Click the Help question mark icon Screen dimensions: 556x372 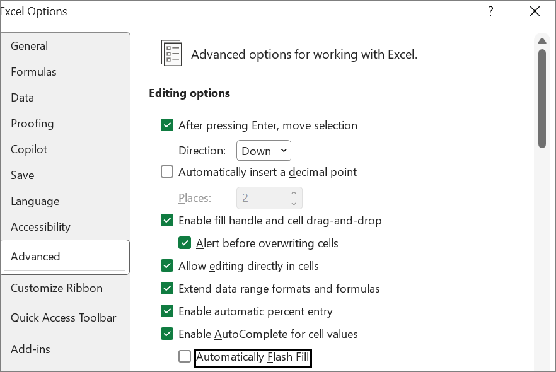pyautogui.click(x=490, y=11)
